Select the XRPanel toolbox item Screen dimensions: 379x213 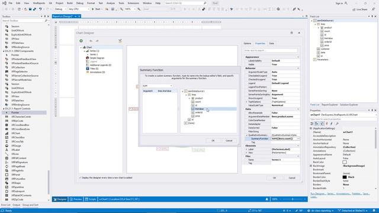(x=16, y=175)
